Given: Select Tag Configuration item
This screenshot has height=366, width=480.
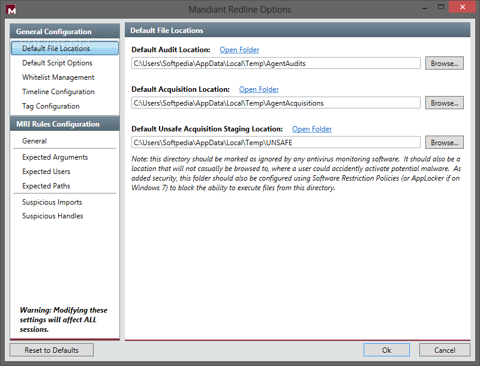Looking at the screenshot, I should pos(51,106).
